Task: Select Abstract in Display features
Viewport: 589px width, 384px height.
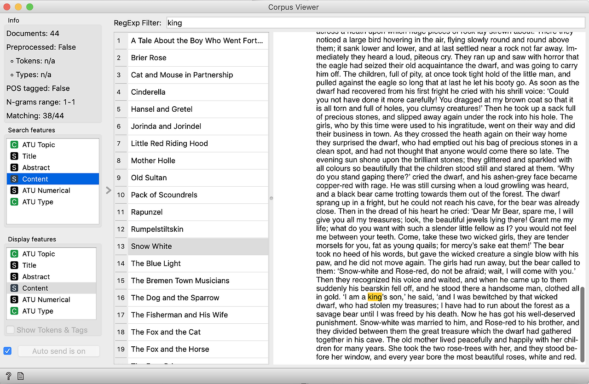Action: coord(52,277)
